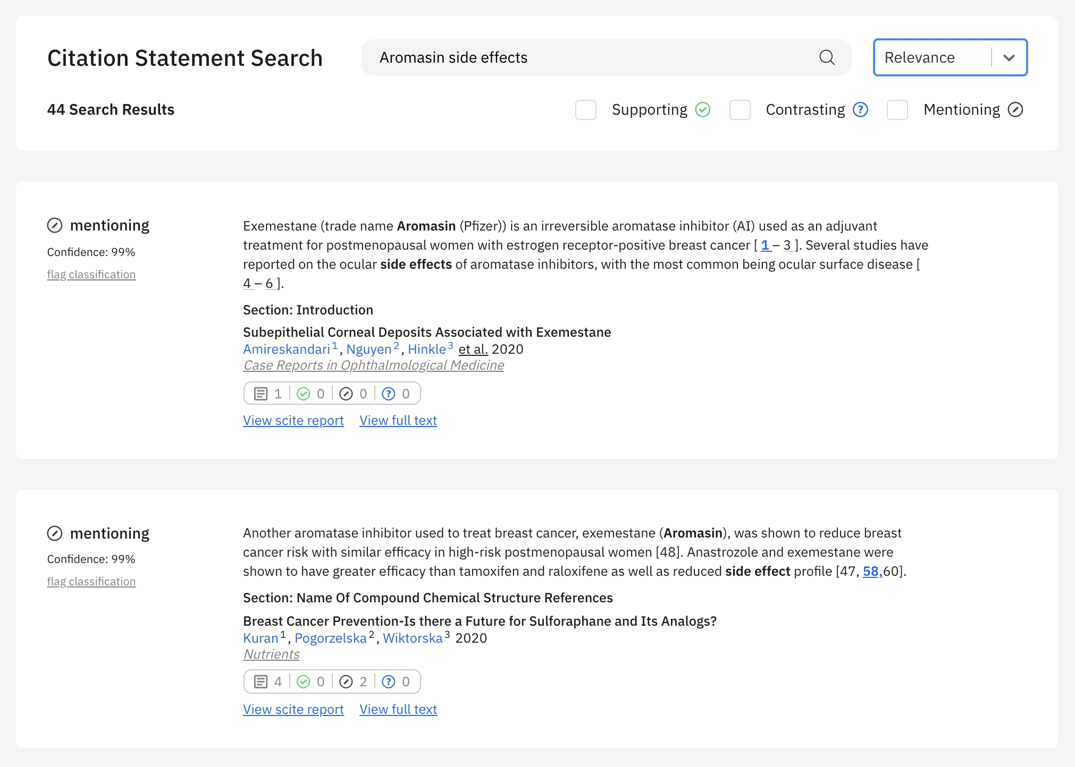This screenshot has width=1075, height=767.
Task: Click the total citations icon in the first result's badge
Action: click(x=261, y=394)
